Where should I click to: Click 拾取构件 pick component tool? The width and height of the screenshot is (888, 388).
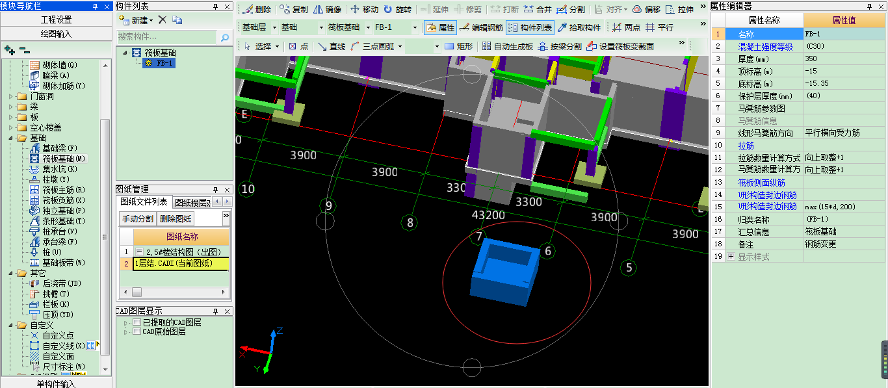click(579, 28)
